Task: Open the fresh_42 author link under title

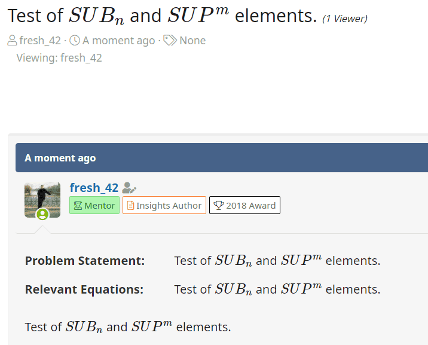Action: (40, 41)
